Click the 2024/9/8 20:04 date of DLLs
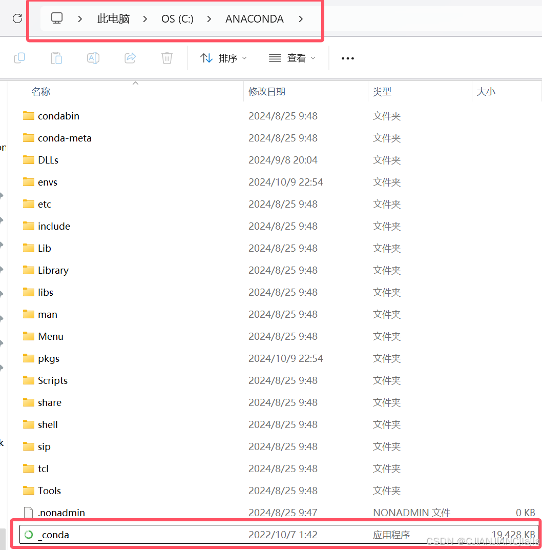 click(283, 160)
